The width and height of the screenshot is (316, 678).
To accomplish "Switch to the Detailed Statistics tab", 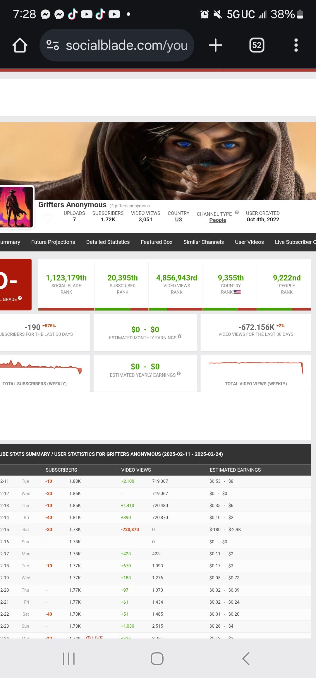I will coord(108,242).
